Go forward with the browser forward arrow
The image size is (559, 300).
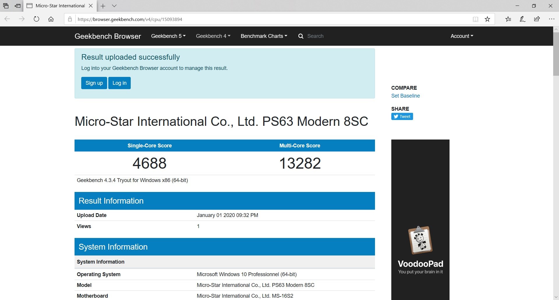(x=22, y=19)
